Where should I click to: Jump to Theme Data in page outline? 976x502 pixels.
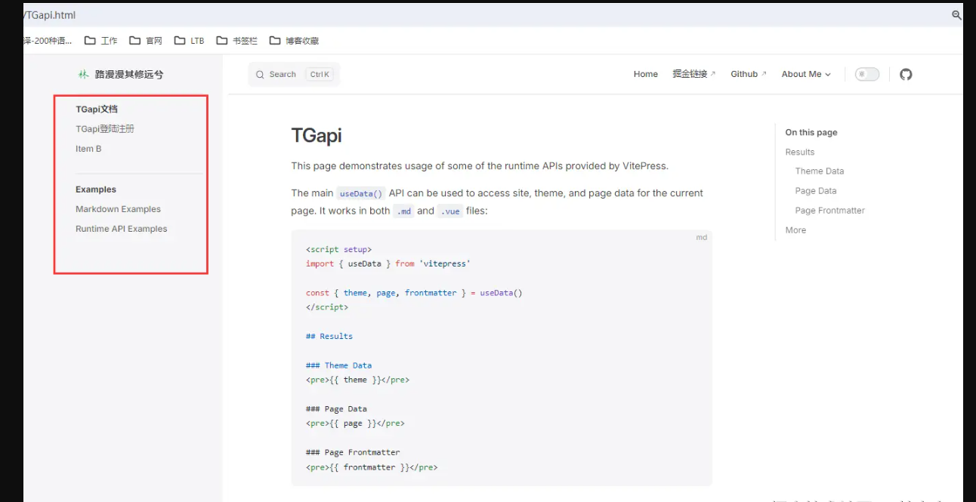coord(819,171)
